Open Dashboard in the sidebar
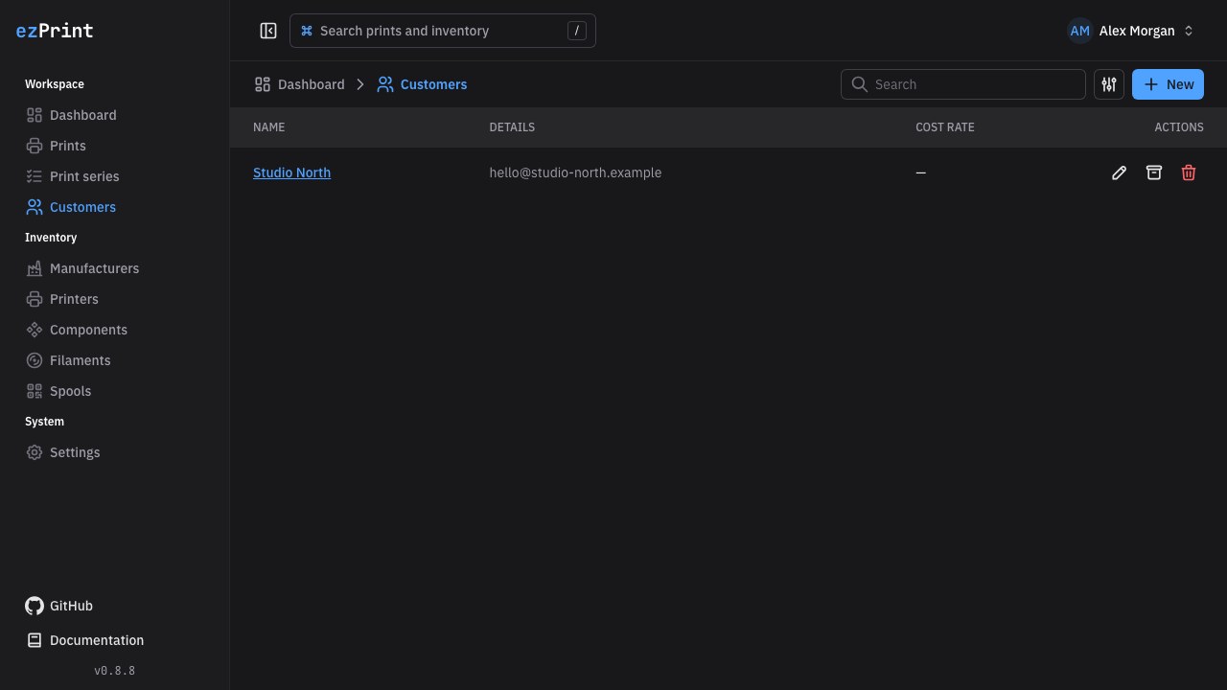The height and width of the screenshot is (690, 1227). coord(115,115)
